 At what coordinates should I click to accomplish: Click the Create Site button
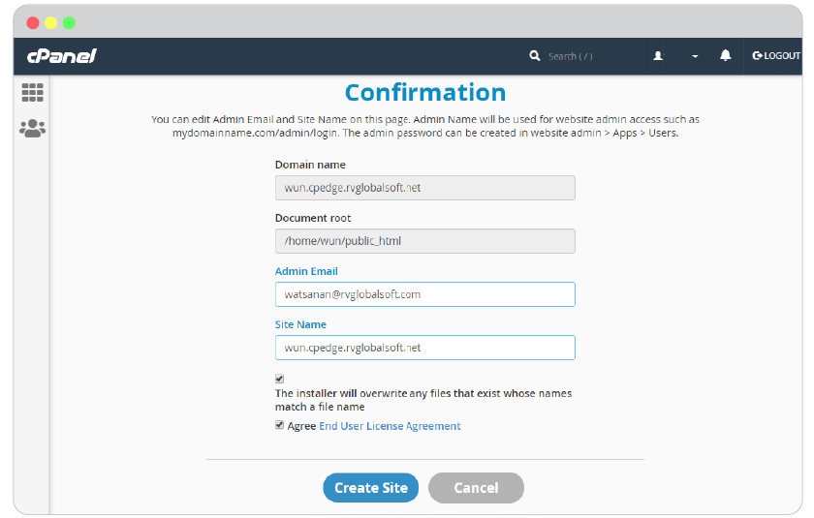click(x=370, y=487)
